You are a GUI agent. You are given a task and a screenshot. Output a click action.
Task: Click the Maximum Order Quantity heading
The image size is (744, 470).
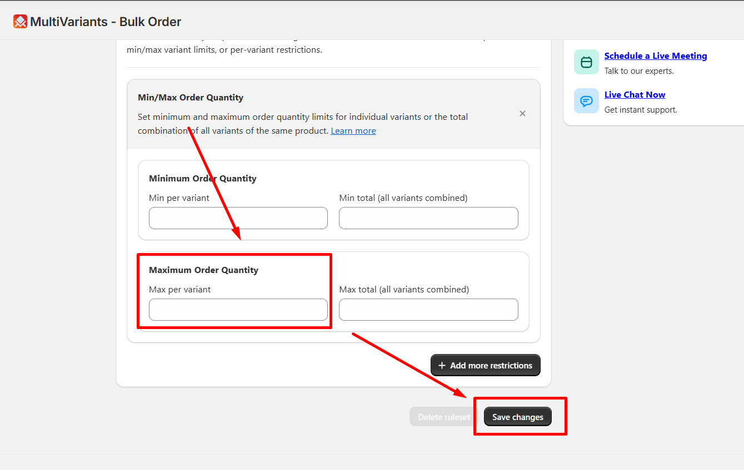pyautogui.click(x=203, y=270)
